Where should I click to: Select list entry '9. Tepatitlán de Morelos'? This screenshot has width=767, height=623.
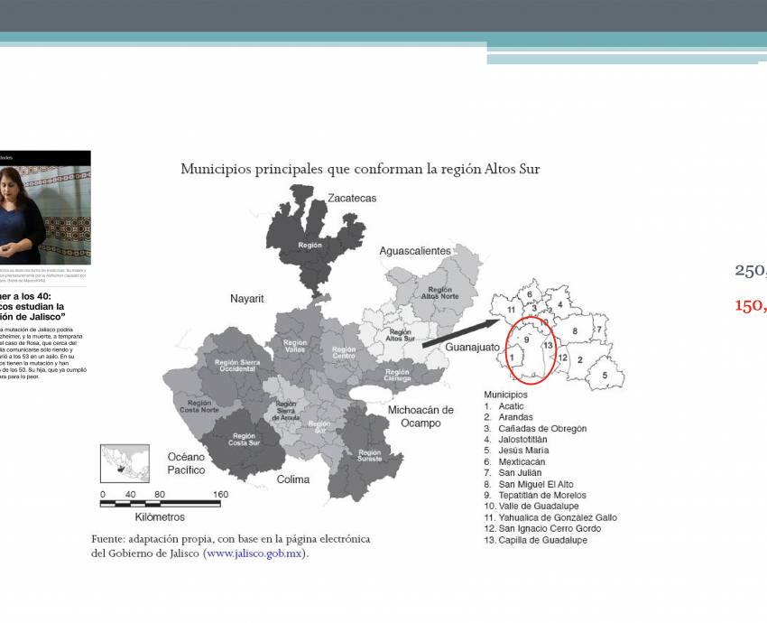[535, 496]
